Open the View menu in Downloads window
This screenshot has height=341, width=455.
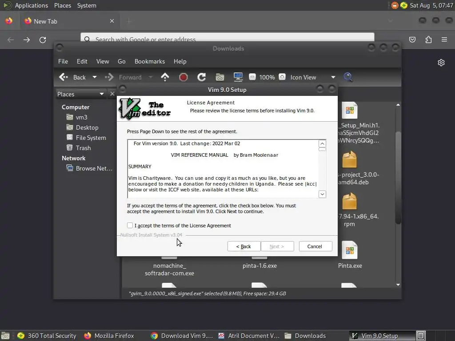pos(103,61)
